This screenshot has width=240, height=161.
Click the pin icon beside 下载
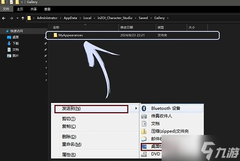[x=45, y=43]
